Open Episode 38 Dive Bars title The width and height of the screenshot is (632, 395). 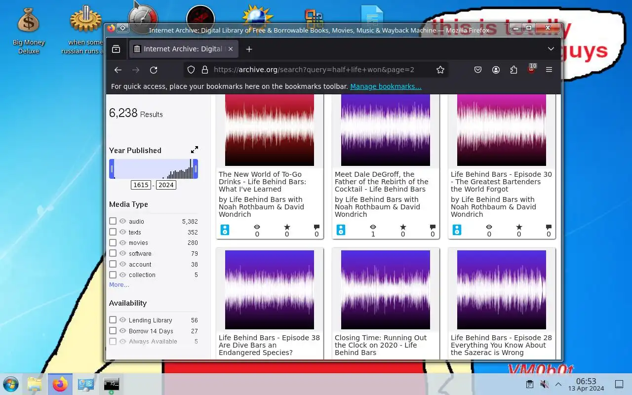[x=269, y=345]
